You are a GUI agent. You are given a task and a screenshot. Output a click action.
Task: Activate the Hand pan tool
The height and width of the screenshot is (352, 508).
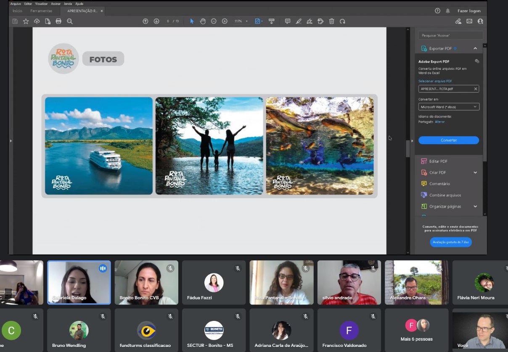tap(203, 21)
